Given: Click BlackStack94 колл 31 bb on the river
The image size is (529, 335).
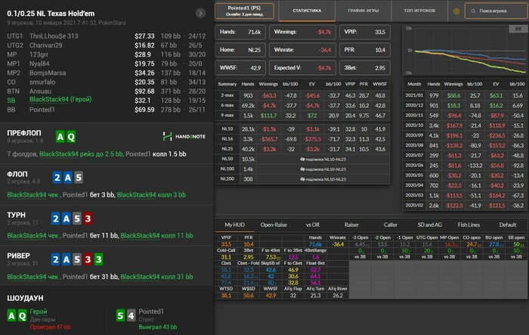Looking at the screenshot, I should [156, 277].
